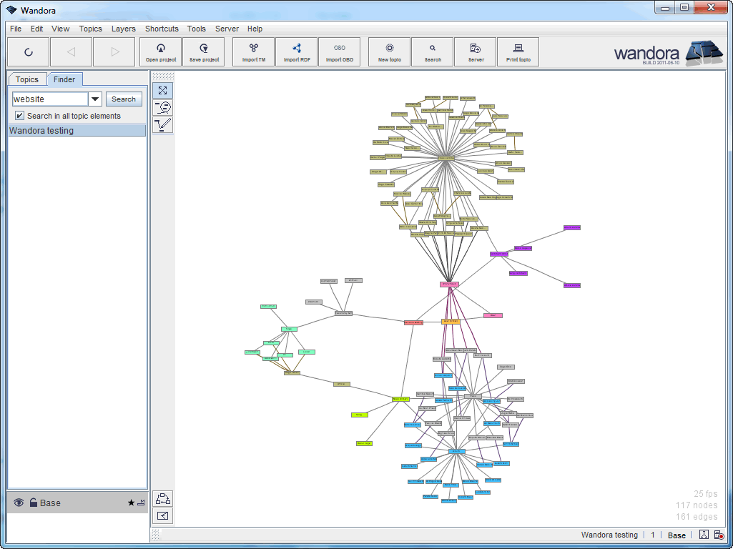Import RDF data
Image resolution: width=733 pixels, height=549 pixels.
296,51
